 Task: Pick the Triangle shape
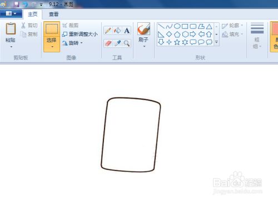coord(209,26)
